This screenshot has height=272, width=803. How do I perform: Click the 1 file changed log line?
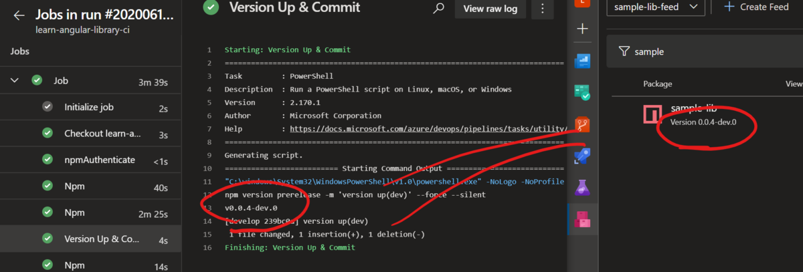327,234
